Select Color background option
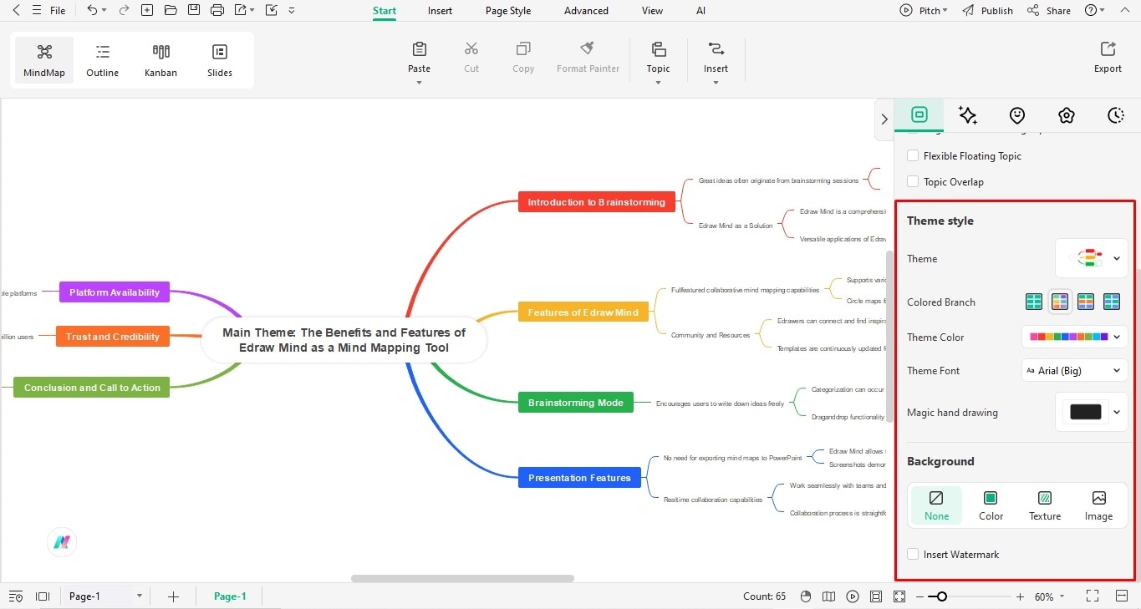1141x609 pixels. click(991, 505)
